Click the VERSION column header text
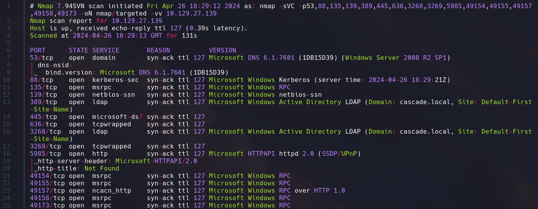Image resolution: width=538 pixels, height=209 pixels. click(x=223, y=51)
